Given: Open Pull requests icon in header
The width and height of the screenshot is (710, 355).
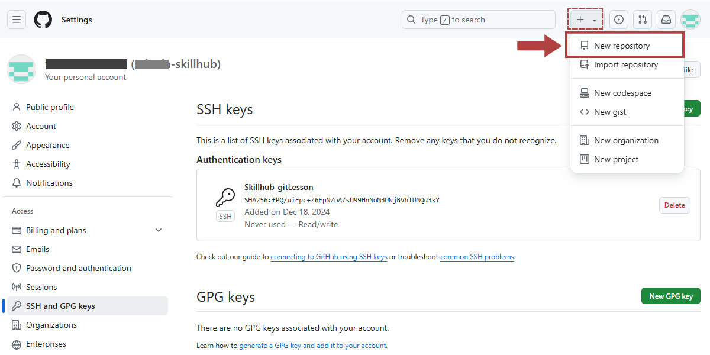Looking at the screenshot, I should point(643,20).
